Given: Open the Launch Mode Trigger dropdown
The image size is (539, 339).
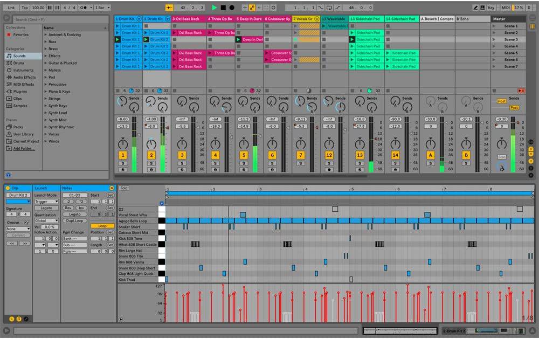Looking at the screenshot, I should pos(46,202).
